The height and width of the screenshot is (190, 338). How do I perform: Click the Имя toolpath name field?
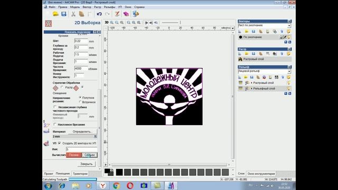click(82, 149)
